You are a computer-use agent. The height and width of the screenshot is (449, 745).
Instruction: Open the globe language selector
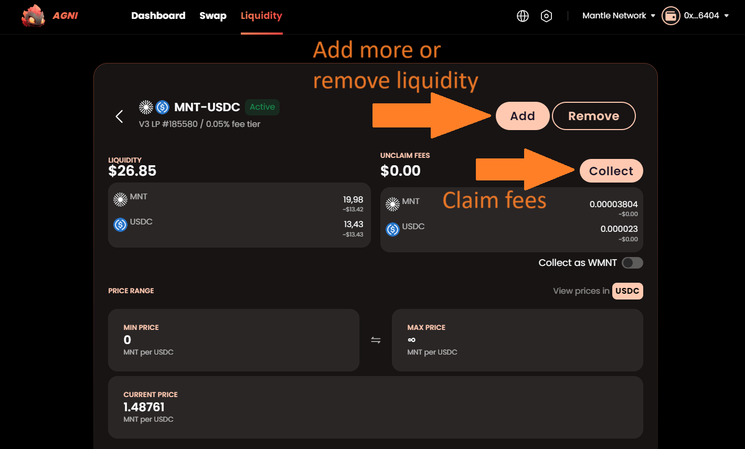pyautogui.click(x=523, y=16)
